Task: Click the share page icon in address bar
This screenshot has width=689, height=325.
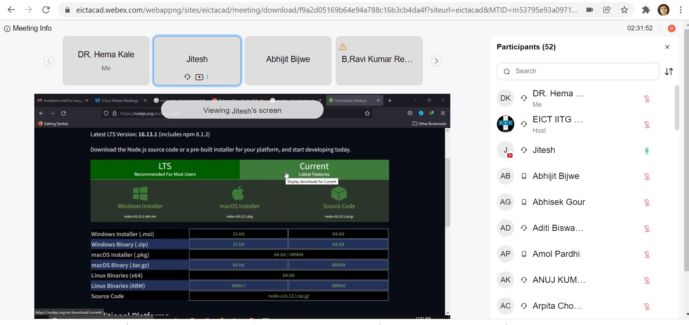Action: 607,10
